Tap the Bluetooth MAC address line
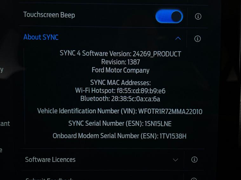This screenshot has width=241, height=180. click(120, 99)
